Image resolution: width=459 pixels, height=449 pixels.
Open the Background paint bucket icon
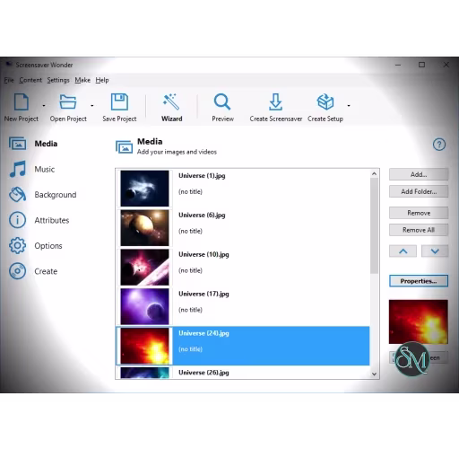click(x=17, y=195)
